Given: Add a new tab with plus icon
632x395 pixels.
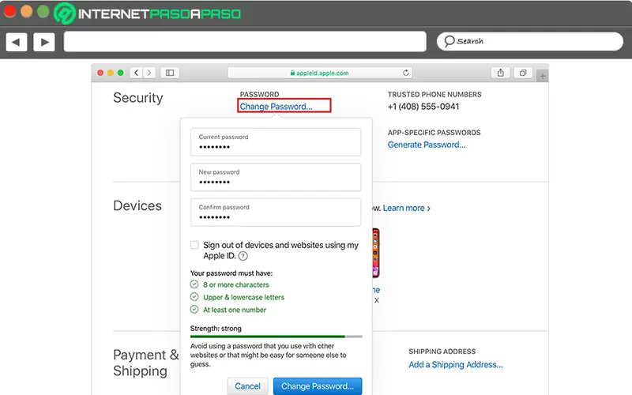Looking at the screenshot, I should [x=543, y=75].
